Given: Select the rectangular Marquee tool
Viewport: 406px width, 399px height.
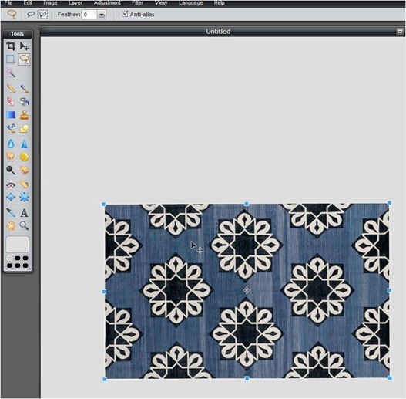Looking at the screenshot, I should click(x=11, y=59).
